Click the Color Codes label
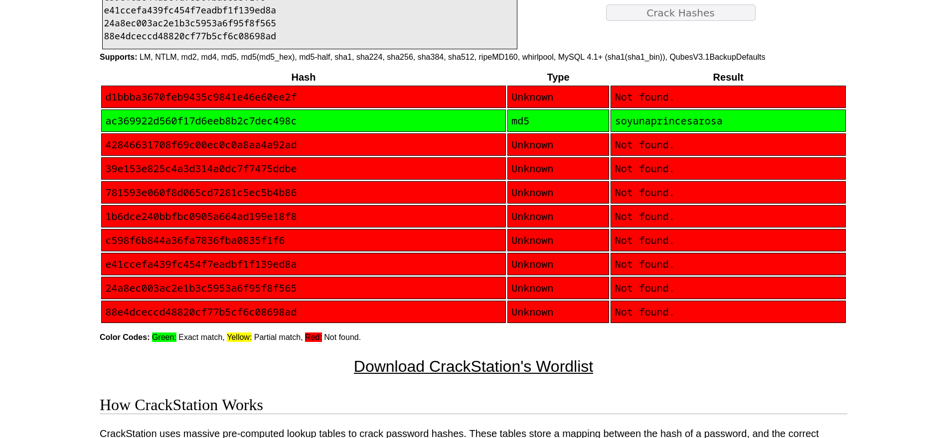947x438 pixels. tap(125, 337)
